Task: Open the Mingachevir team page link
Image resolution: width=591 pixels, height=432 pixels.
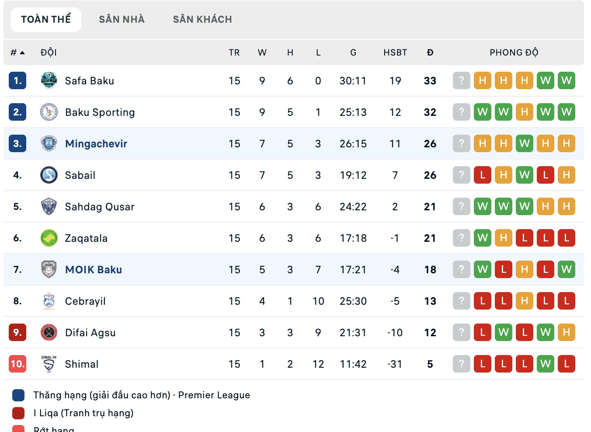Action: pyautogui.click(x=96, y=143)
